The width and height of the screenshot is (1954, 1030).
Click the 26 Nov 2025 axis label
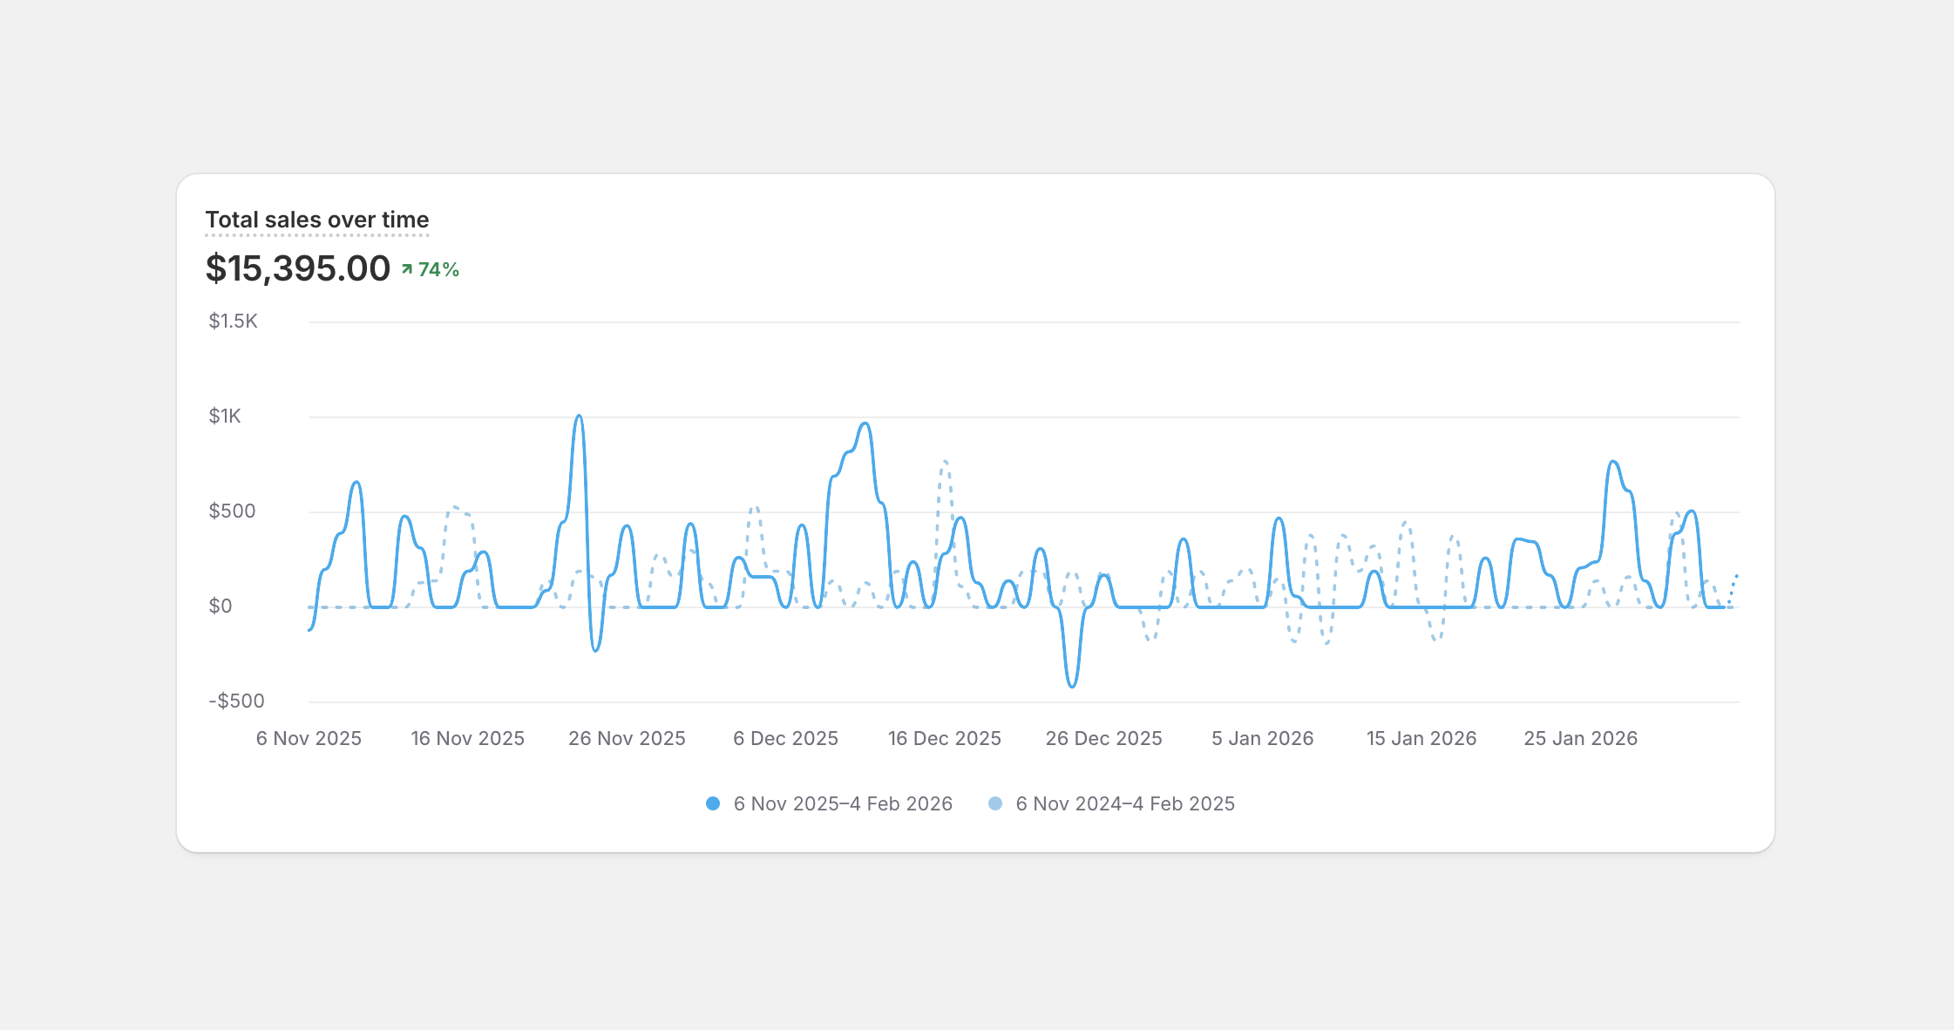[627, 738]
